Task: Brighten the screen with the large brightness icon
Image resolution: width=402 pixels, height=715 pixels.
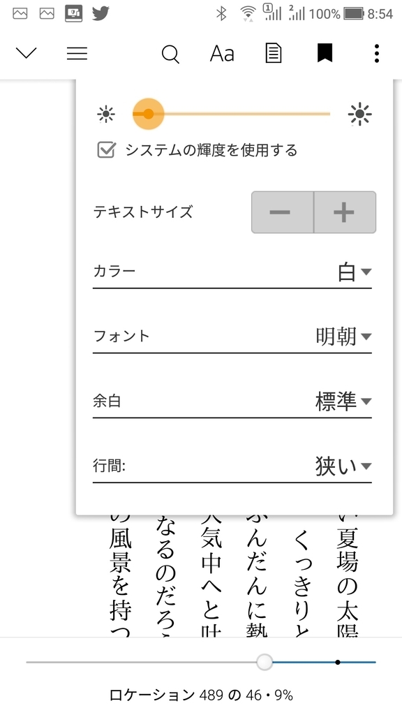Action: tap(358, 113)
